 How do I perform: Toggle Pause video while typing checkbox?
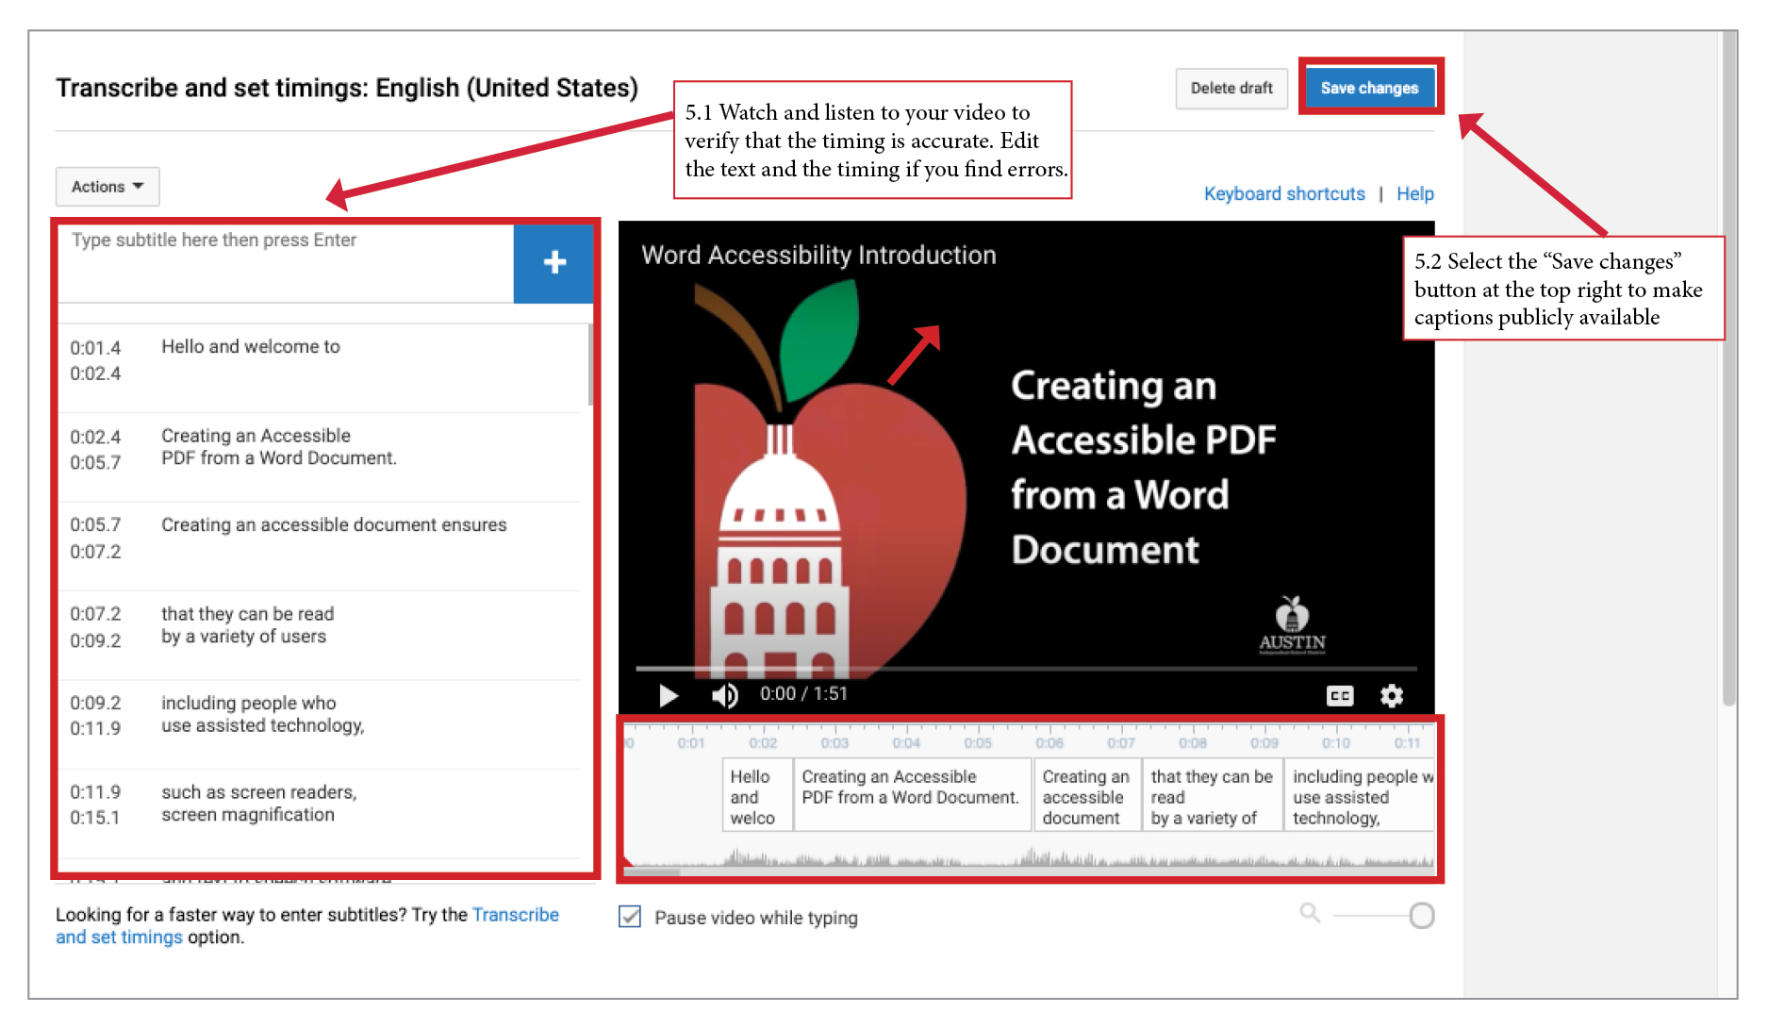pos(630,917)
